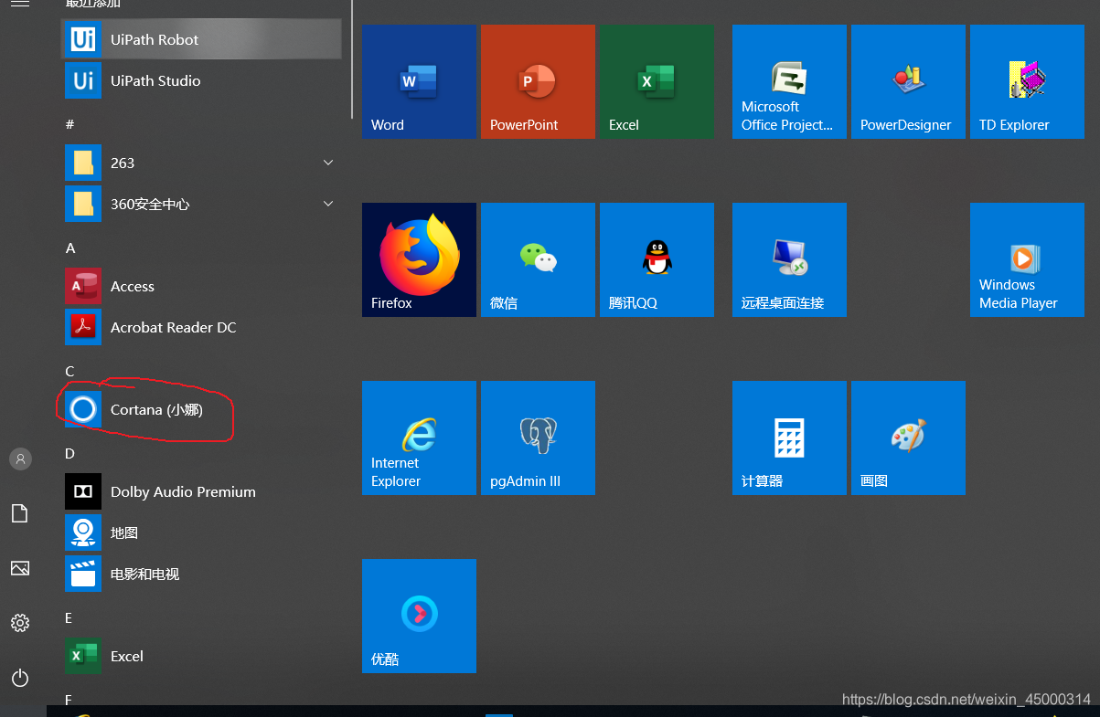Open Microsoft Office Project tile
Screen dimensions: 1100x717
(x=789, y=81)
